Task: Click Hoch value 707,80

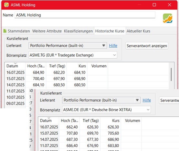Action: click(x=72, y=133)
